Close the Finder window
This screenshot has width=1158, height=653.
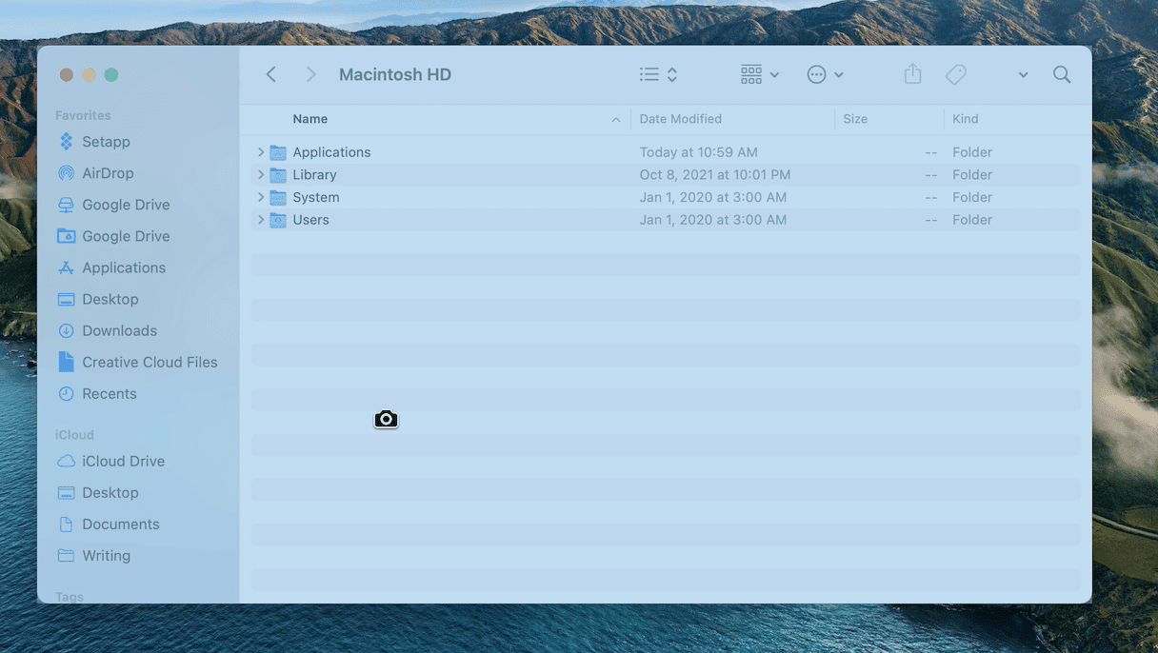(66, 74)
